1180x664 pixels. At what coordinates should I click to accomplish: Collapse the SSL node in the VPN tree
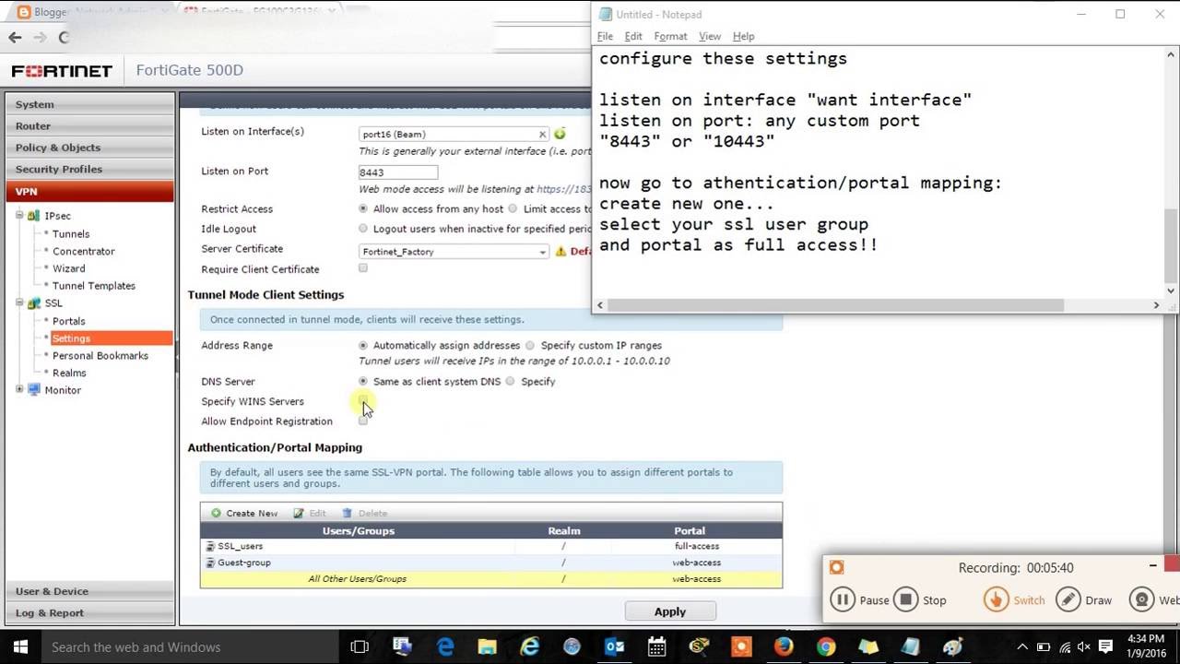tap(20, 302)
